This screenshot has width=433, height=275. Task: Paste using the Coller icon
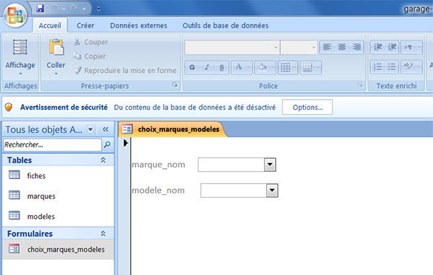[56, 48]
